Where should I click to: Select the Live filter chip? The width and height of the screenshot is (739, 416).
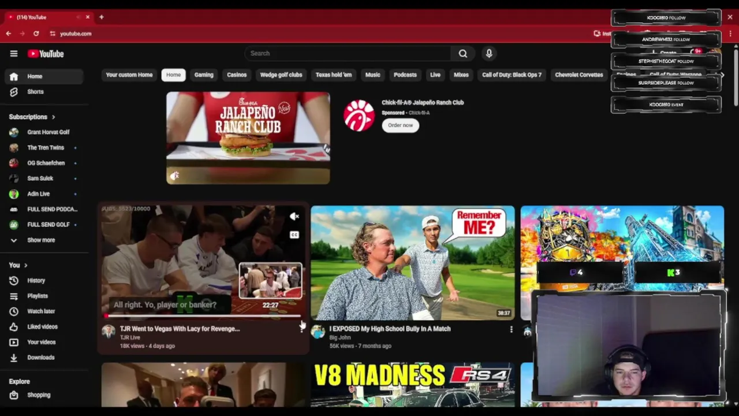point(435,75)
